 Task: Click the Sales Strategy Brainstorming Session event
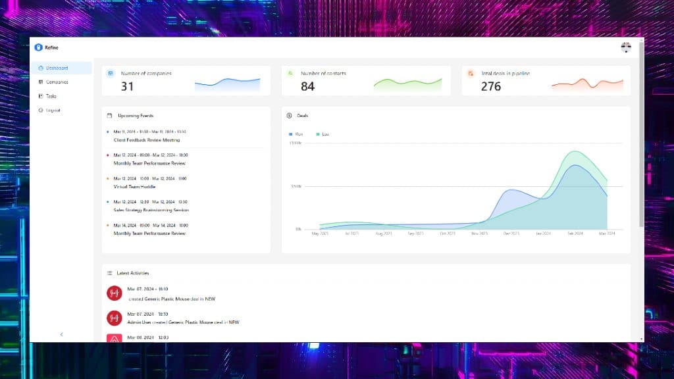151,210
